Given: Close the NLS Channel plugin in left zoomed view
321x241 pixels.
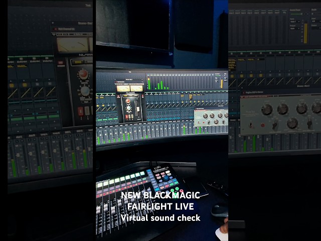Looking at the screenshot, I should point(53,23).
